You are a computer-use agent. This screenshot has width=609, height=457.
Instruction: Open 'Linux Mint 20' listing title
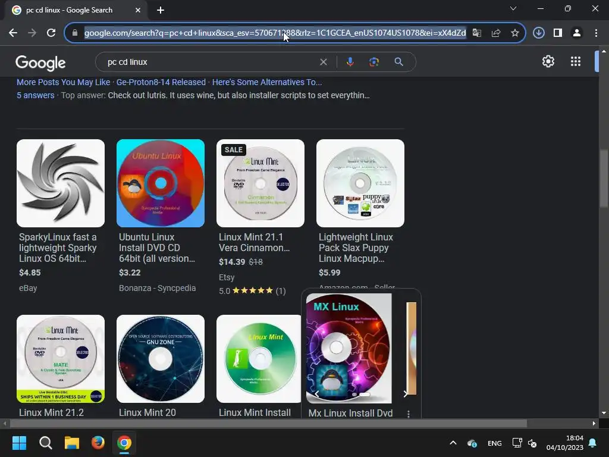pos(147,413)
